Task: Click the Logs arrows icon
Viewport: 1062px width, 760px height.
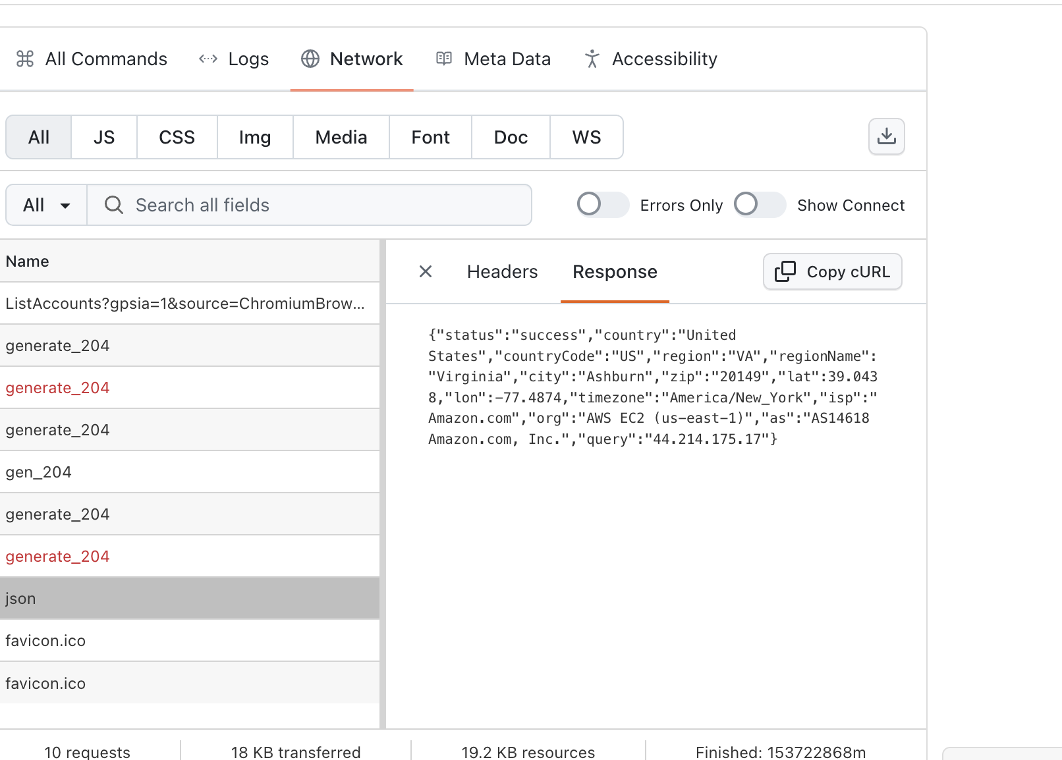Action: point(208,59)
